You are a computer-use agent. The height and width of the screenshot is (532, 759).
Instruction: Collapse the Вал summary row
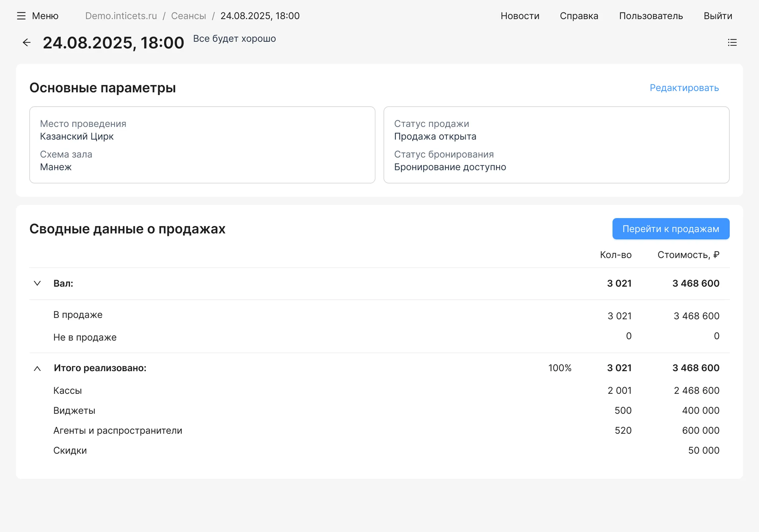(x=37, y=283)
